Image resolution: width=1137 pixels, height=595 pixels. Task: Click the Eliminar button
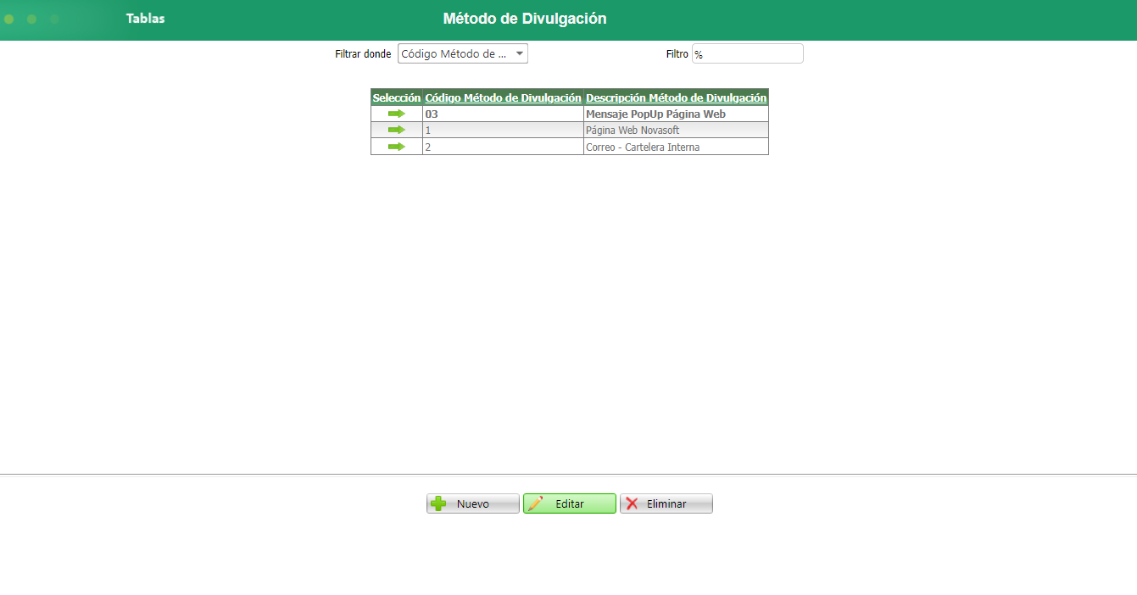pyautogui.click(x=666, y=503)
